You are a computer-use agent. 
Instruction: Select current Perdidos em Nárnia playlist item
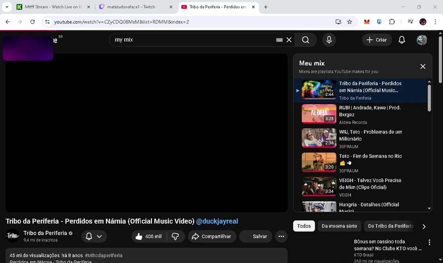pyautogui.click(x=360, y=90)
